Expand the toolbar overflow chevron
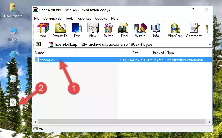The width and height of the screenshot is (222, 138). pyautogui.click(x=210, y=23)
